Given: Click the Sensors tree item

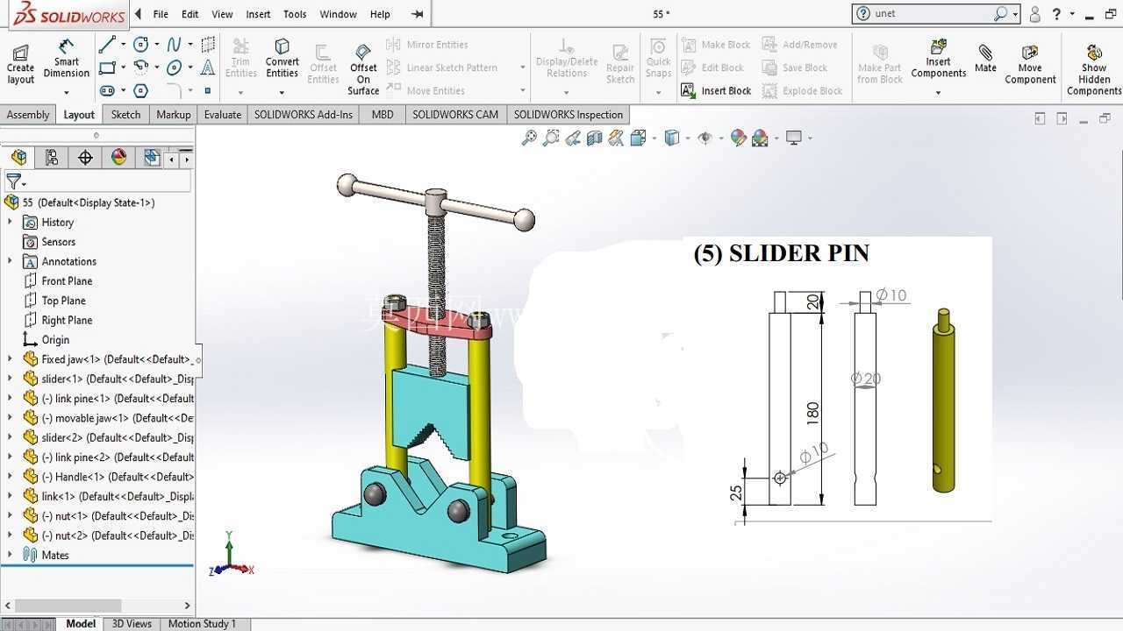Looking at the screenshot, I should (59, 242).
